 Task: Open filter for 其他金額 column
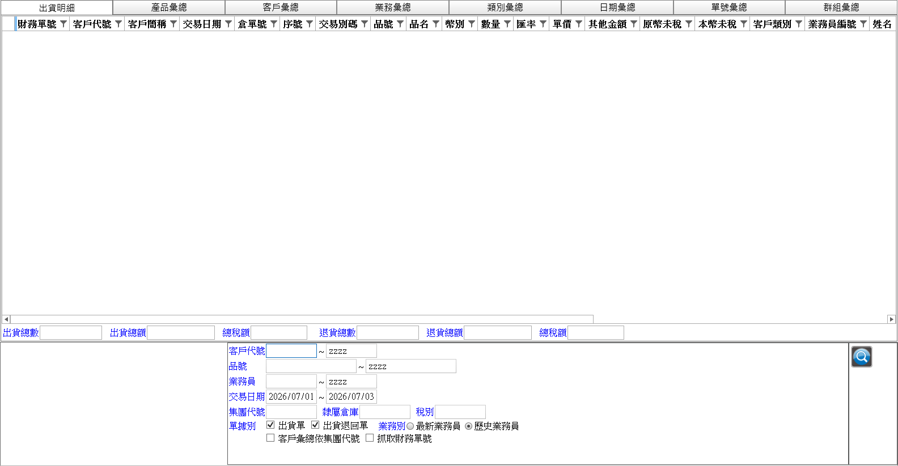(634, 24)
